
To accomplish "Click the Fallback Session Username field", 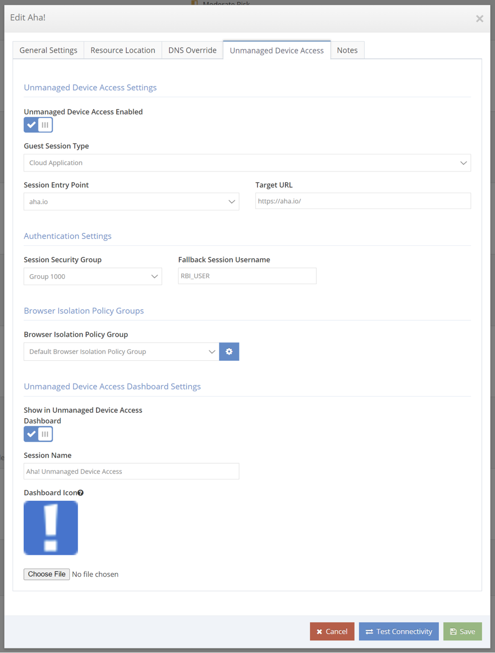I will coord(247,276).
